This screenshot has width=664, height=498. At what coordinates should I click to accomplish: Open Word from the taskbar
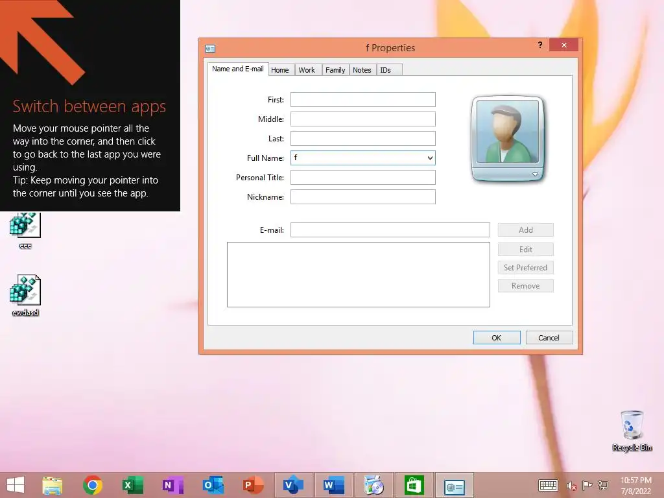(333, 485)
